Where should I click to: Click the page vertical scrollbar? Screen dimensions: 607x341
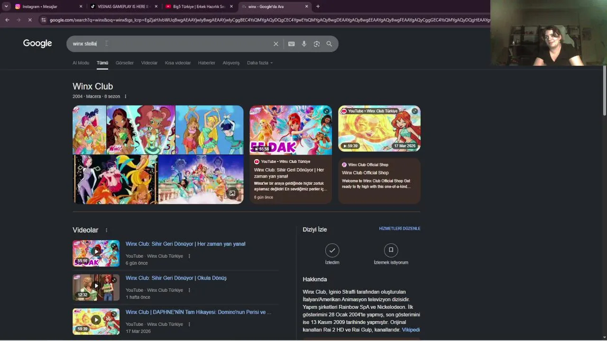605,90
